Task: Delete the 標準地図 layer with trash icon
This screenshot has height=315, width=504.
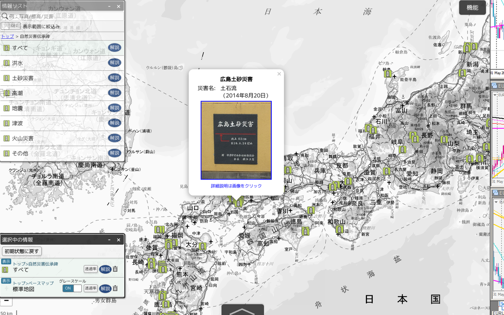Action: 115,288
